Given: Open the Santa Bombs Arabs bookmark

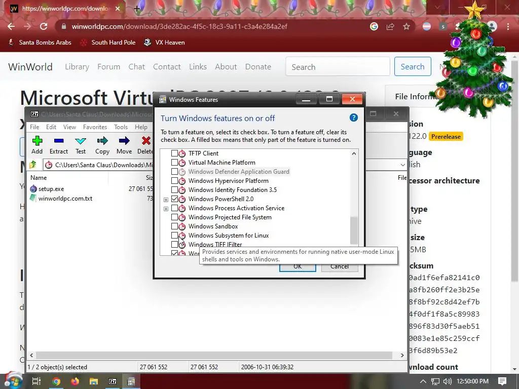Looking at the screenshot, I should (40, 43).
